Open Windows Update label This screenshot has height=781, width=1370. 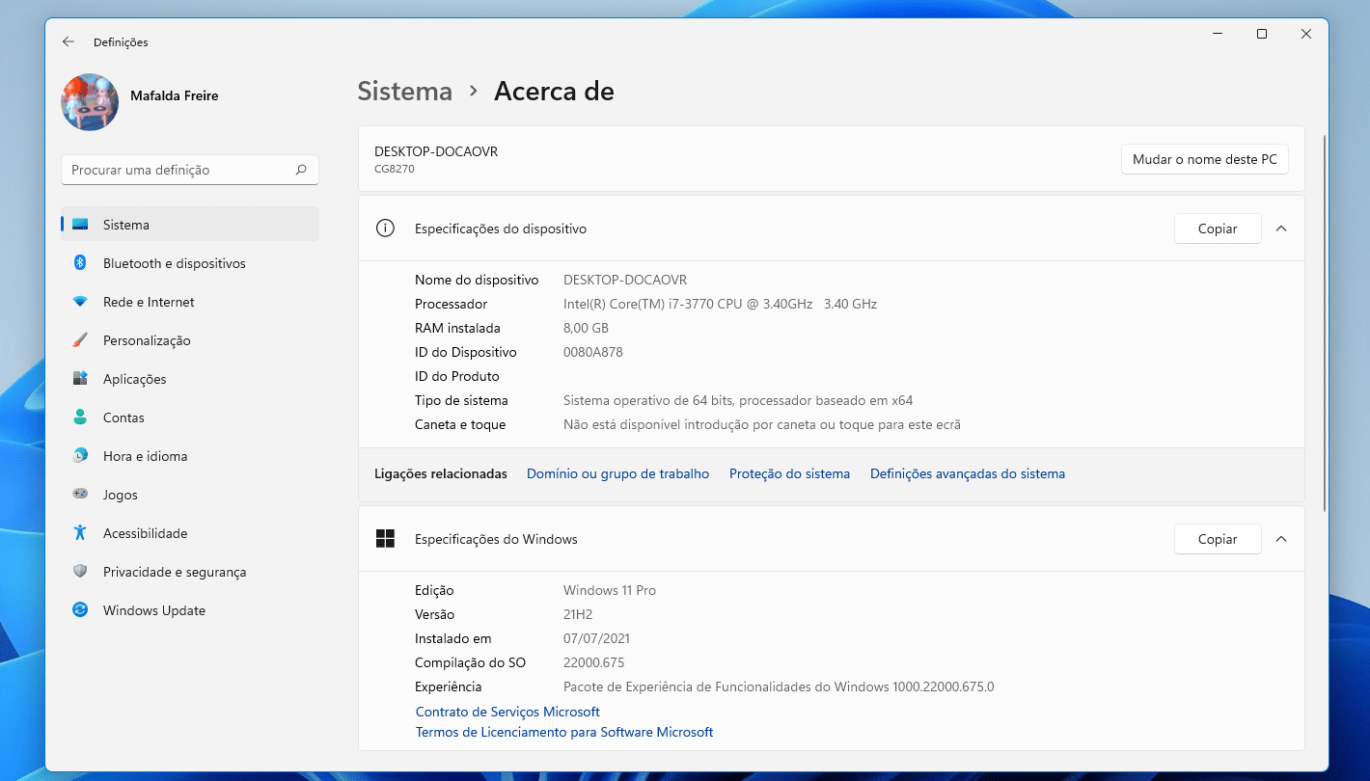click(x=154, y=610)
